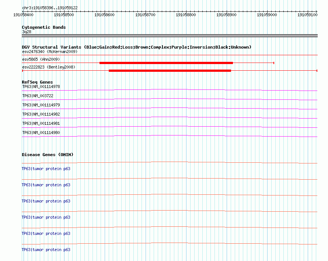Click the Disease Genes (OMIM) track heading
Image resolution: width=328 pixels, height=261 pixels.
[x=48, y=155]
